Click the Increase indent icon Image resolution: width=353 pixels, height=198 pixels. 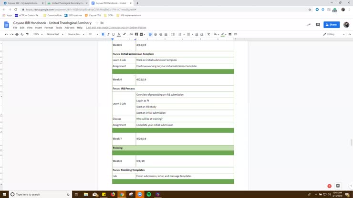coord(202,34)
